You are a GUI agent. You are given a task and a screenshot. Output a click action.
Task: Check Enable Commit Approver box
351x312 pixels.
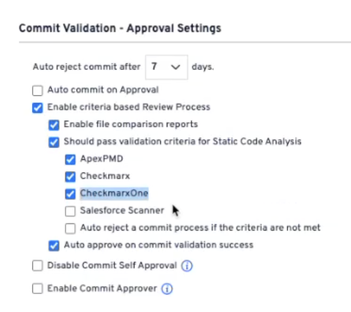point(38,289)
